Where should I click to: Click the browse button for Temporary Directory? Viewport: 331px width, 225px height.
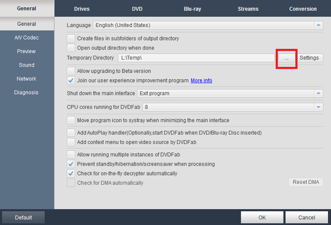tap(286, 58)
